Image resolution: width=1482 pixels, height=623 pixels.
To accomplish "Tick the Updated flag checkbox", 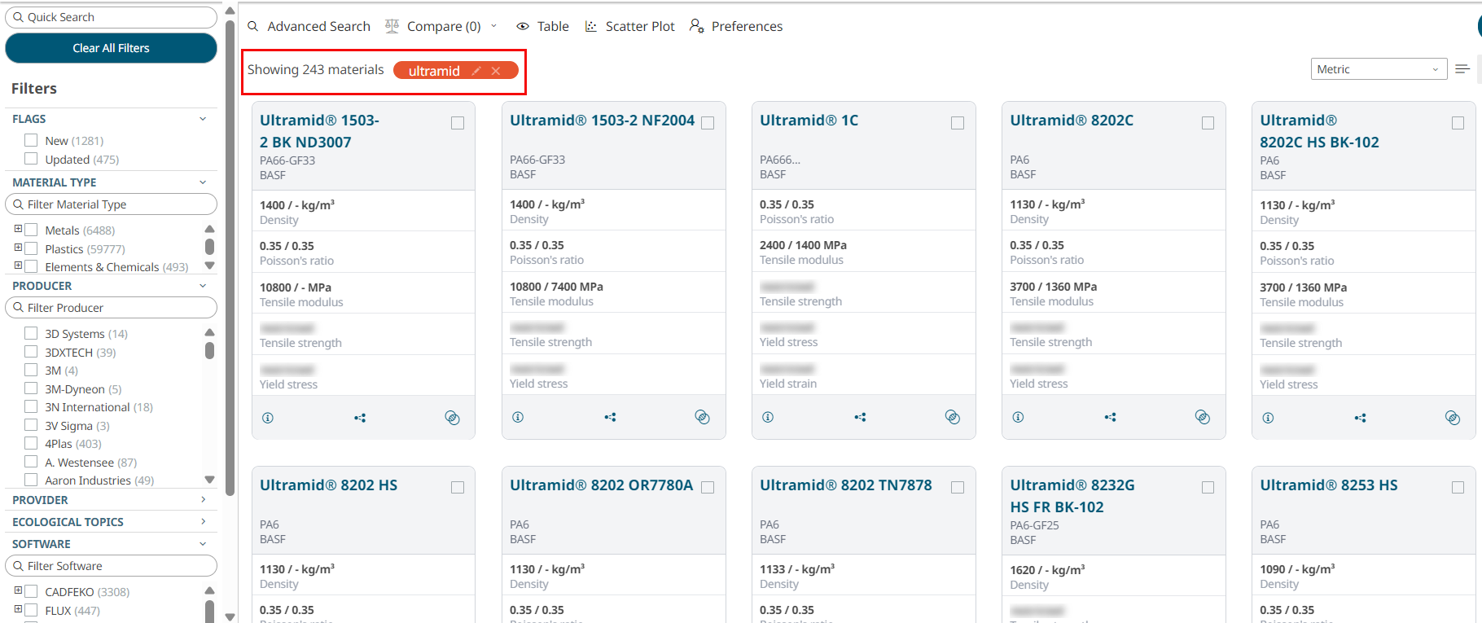I will (x=31, y=159).
